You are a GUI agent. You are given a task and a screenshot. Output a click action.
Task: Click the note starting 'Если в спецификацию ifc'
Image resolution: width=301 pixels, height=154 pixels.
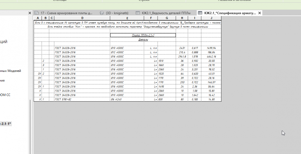tap(128, 23)
